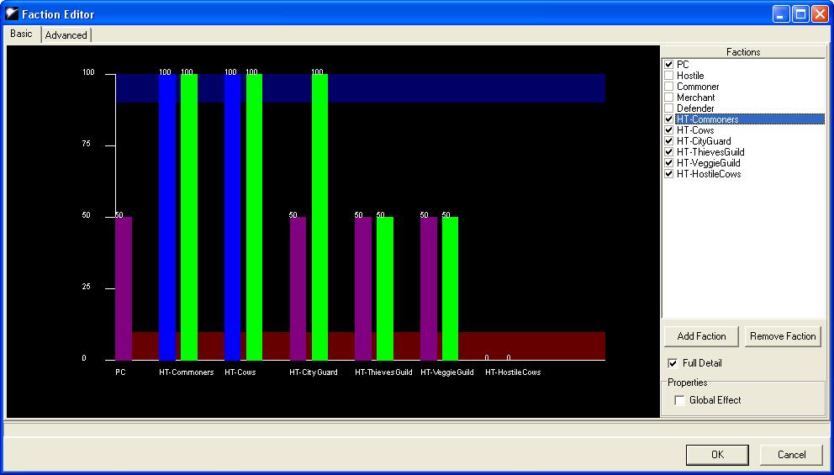Uncheck the HT-VeggieGuild checkbox

tap(669, 163)
